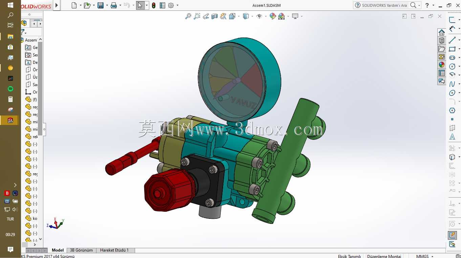461x258 pixels.
Task: Click the Eksik Tanımlı status text
Action: 349,256
